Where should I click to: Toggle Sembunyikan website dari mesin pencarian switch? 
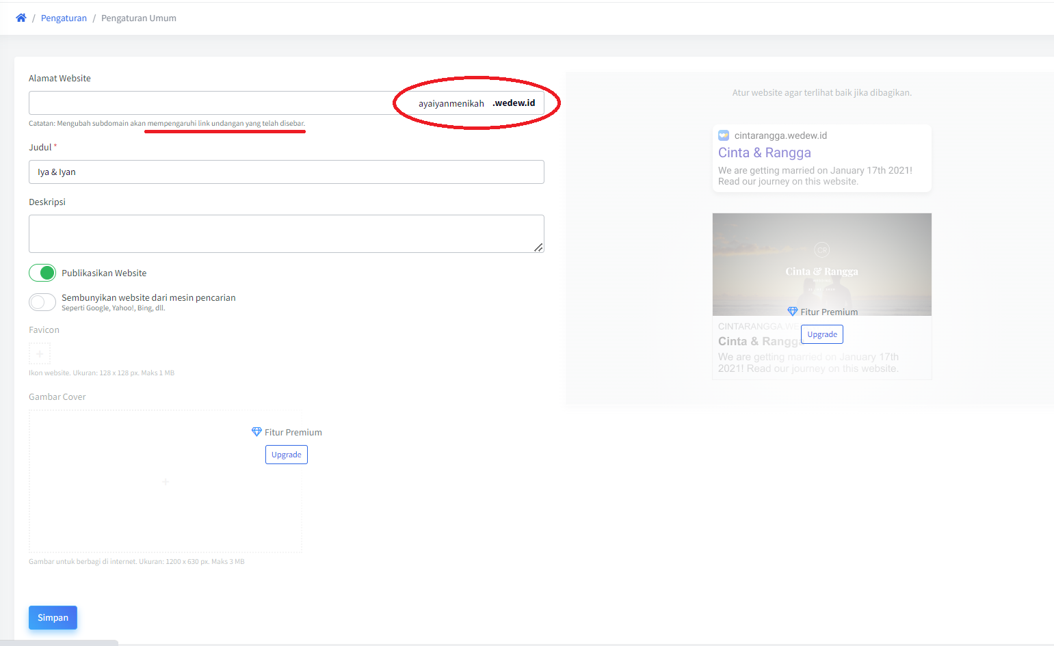coord(42,302)
